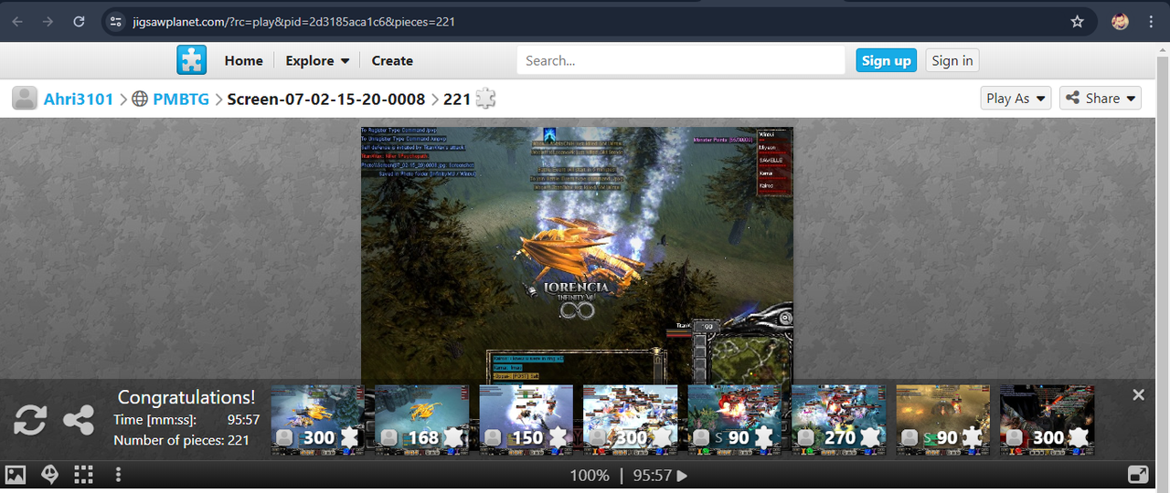The width and height of the screenshot is (1170, 493).
Task: Click the jigsawplanet.com address bar URL
Action: pos(293,21)
